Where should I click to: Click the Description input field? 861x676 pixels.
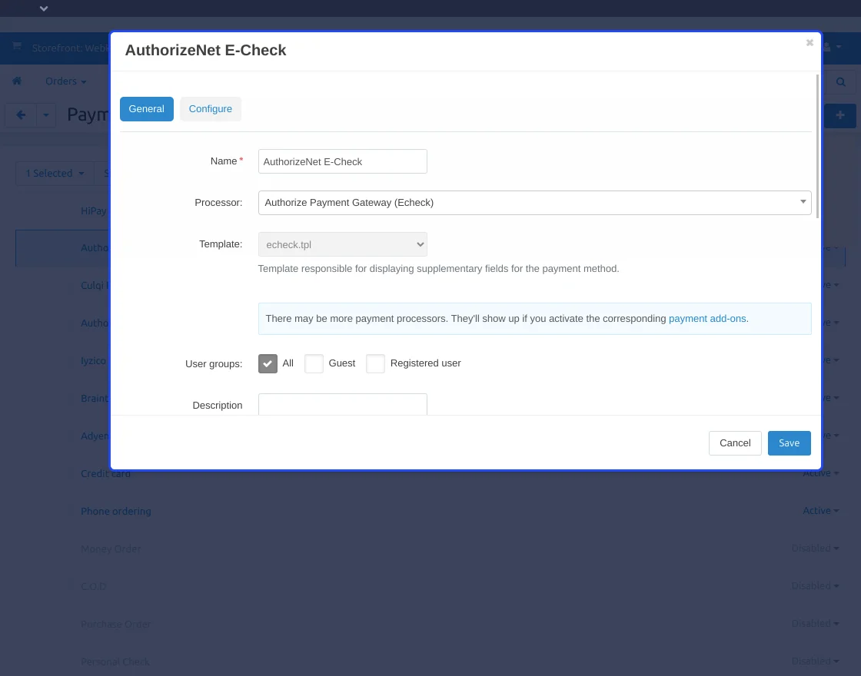pos(343,404)
